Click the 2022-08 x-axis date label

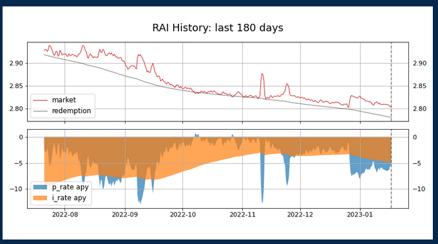point(65,214)
